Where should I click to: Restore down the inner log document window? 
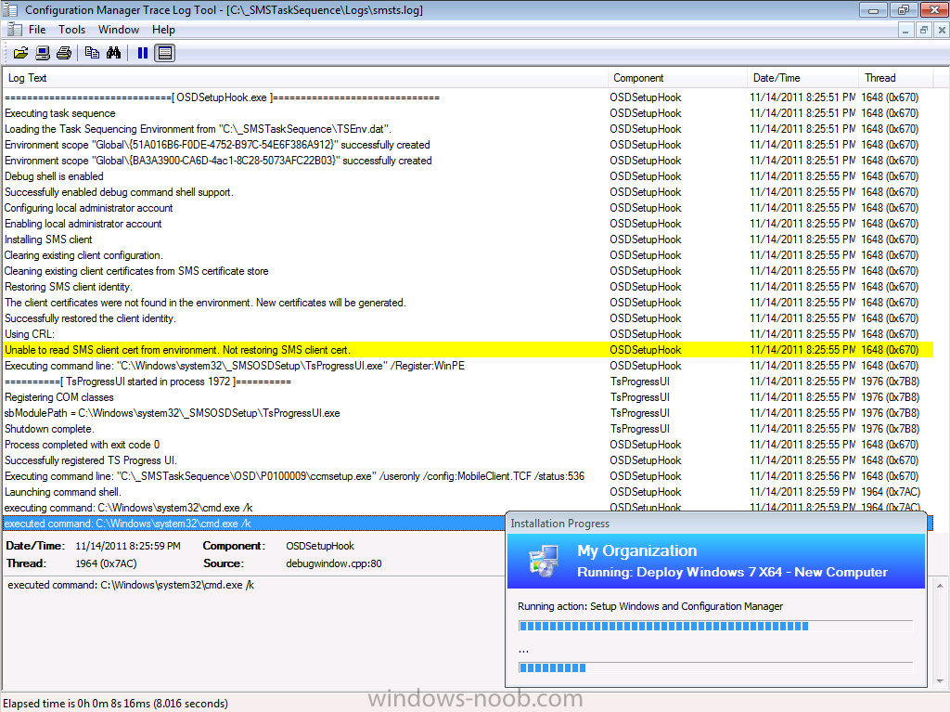(x=923, y=30)
